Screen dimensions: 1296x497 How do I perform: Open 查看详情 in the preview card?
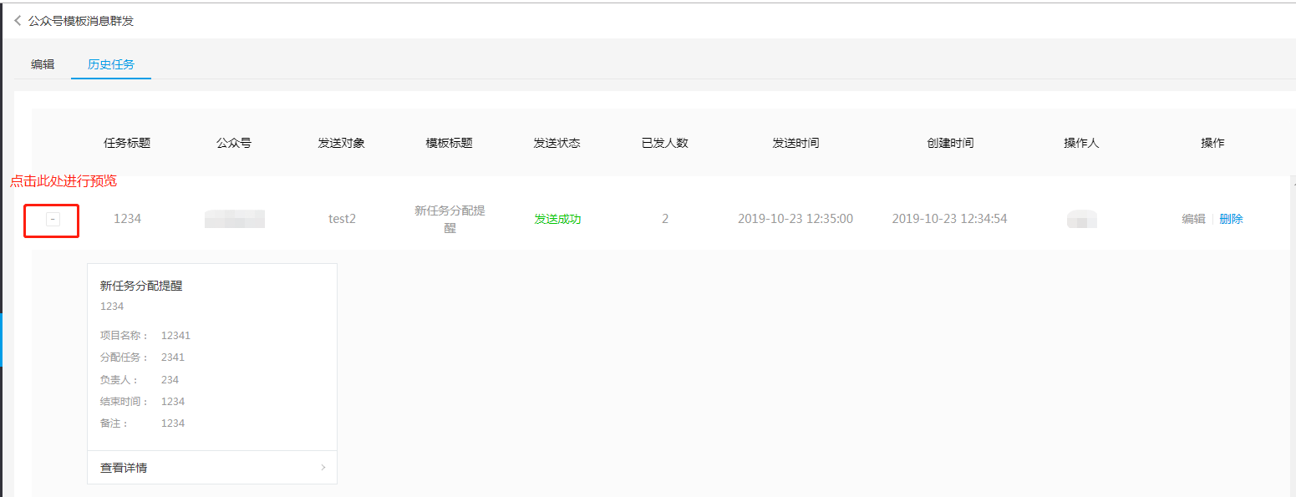tap(124, 468)
